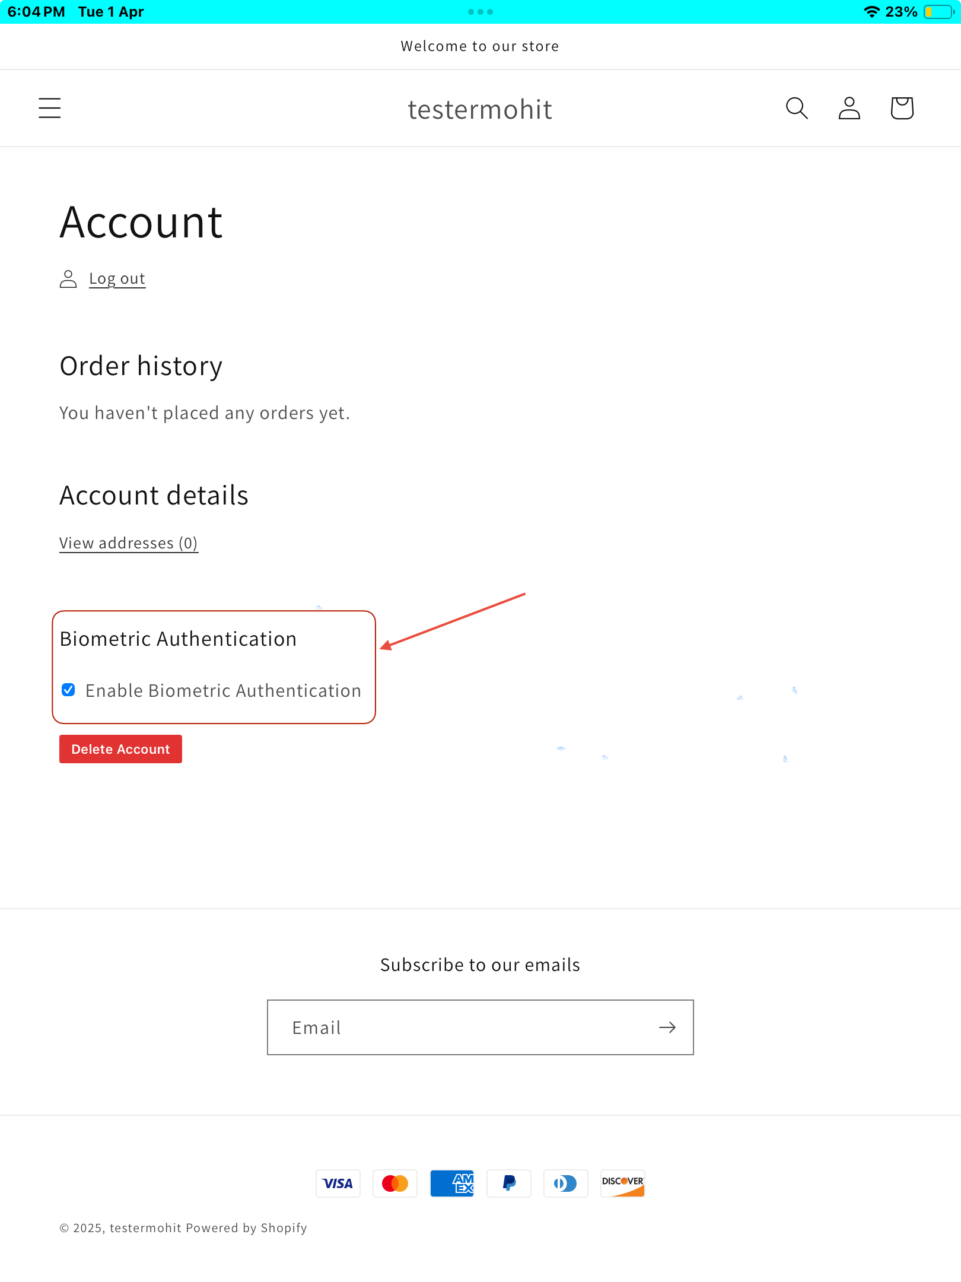Tap the Visa payment icon
Screen dimensions: 961x1282
point(338,1183)
